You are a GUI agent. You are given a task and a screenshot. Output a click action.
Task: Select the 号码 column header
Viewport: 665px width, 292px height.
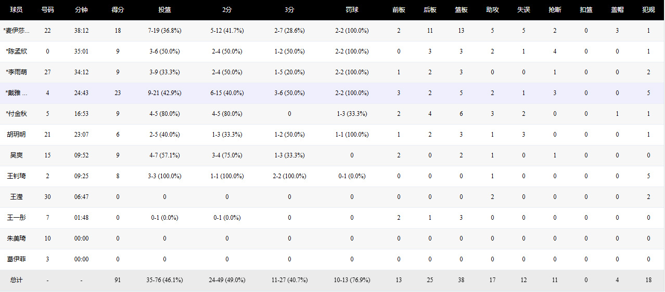47,10
